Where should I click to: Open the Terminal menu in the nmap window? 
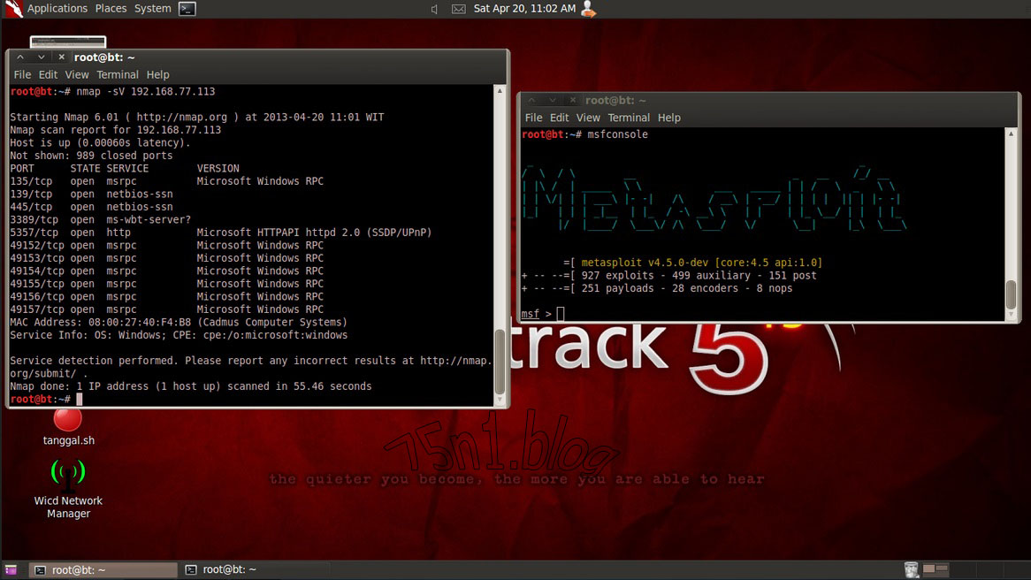pos(117,74)
